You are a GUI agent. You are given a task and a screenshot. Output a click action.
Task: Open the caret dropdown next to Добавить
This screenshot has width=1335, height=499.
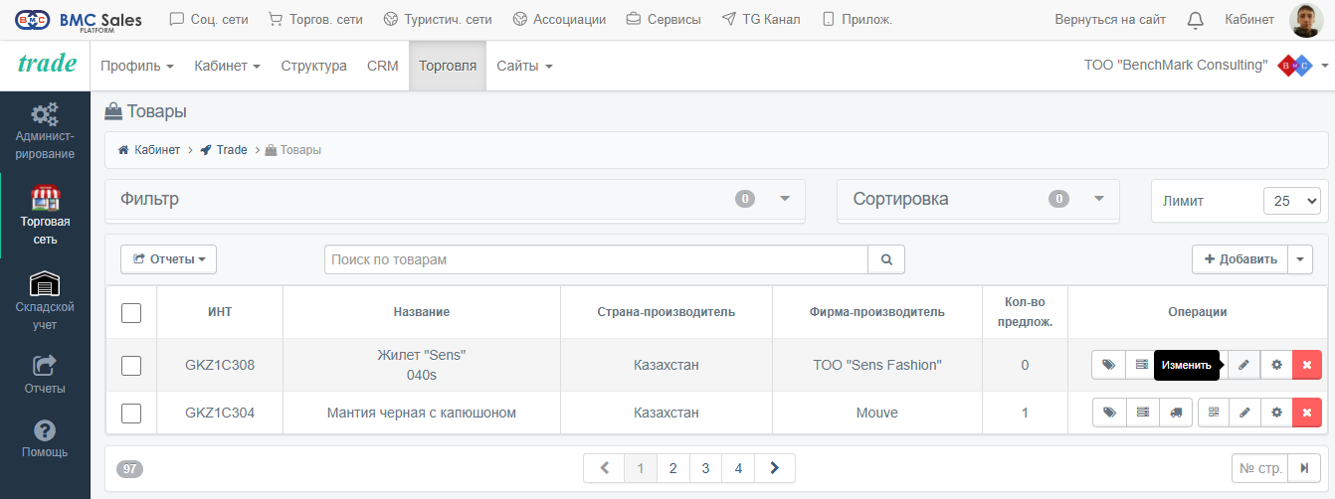pyautogui.click(x=1300, y=259)
